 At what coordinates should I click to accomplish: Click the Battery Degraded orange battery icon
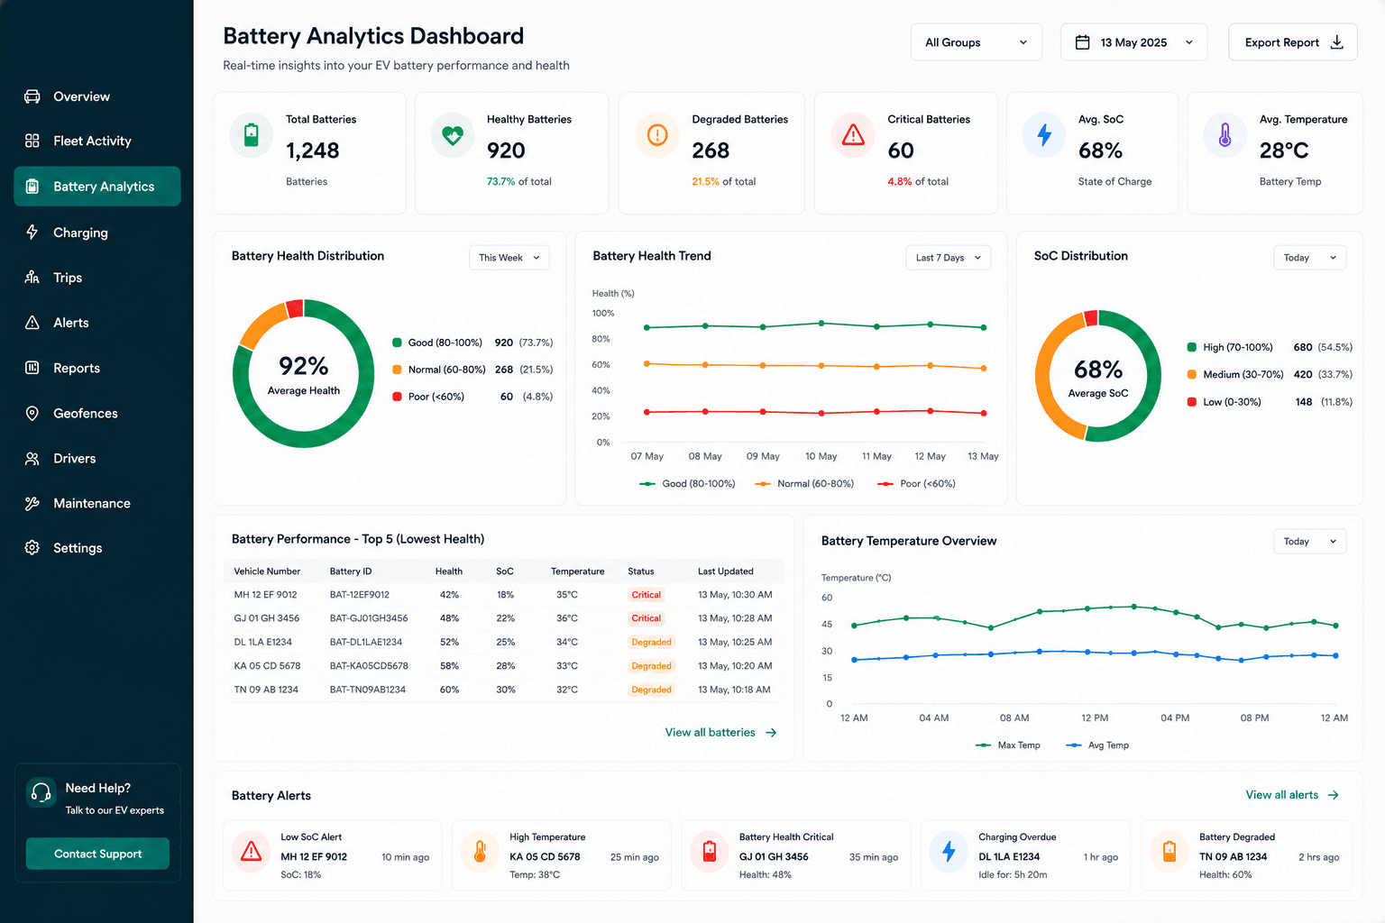pos(1169,852)
